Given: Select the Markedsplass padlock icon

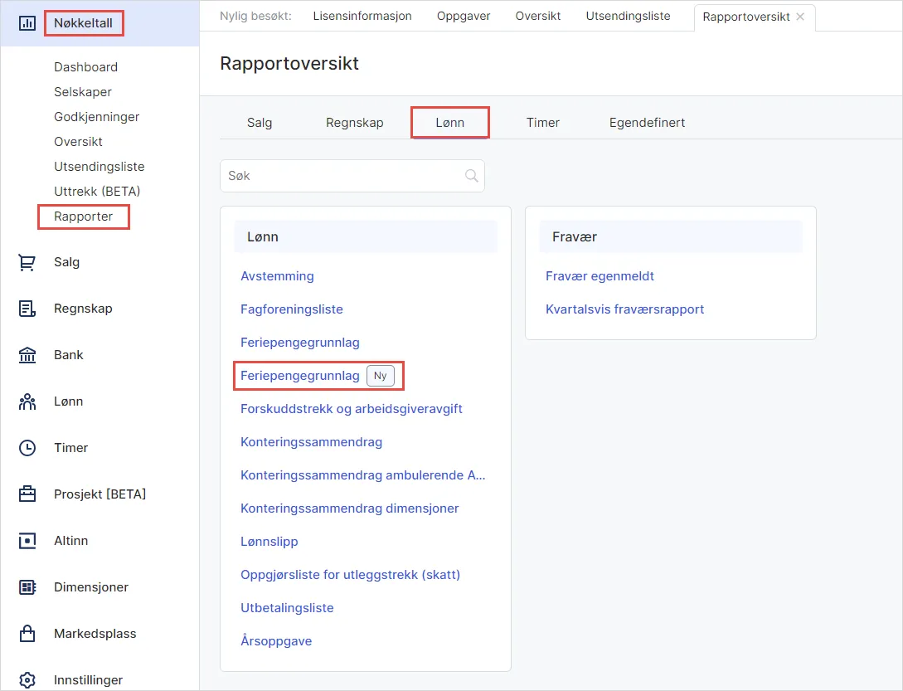Looking at the screenshot, I should tap(27, 633).
